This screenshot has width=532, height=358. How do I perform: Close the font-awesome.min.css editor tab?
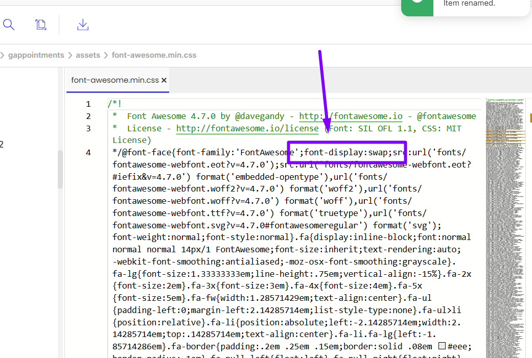164,80
